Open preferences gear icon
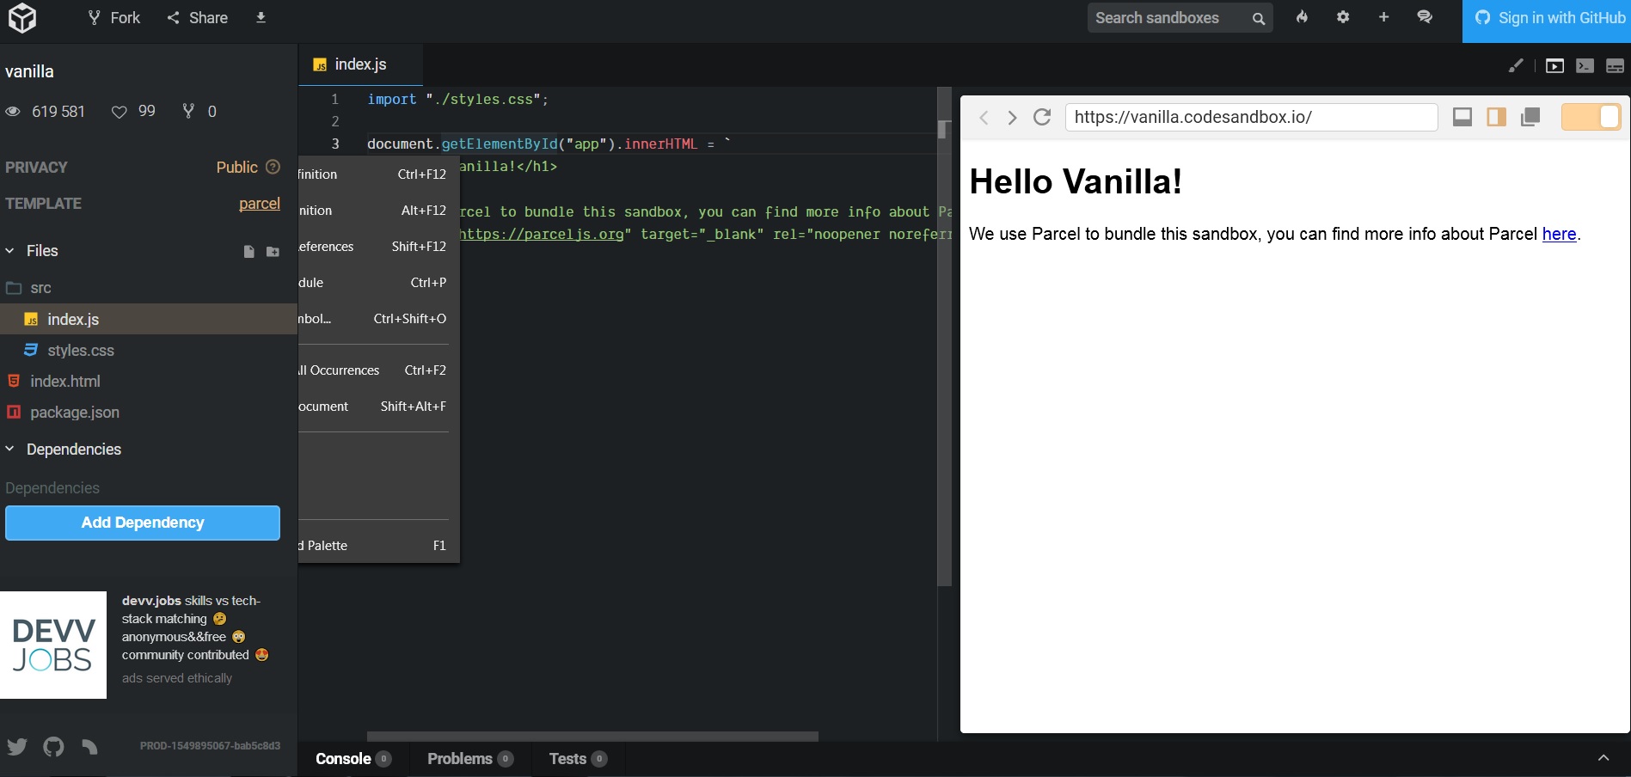Viewport: 1631px width, 777px height. 1343,17
